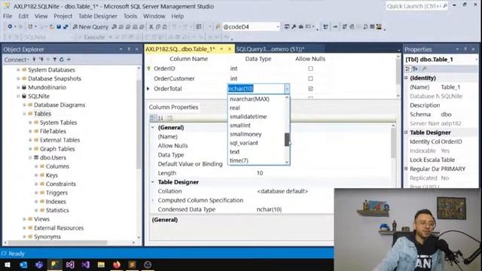Open File Explorer from the taskbar
This screenshot has width=482, height=271.
(101, 264)
